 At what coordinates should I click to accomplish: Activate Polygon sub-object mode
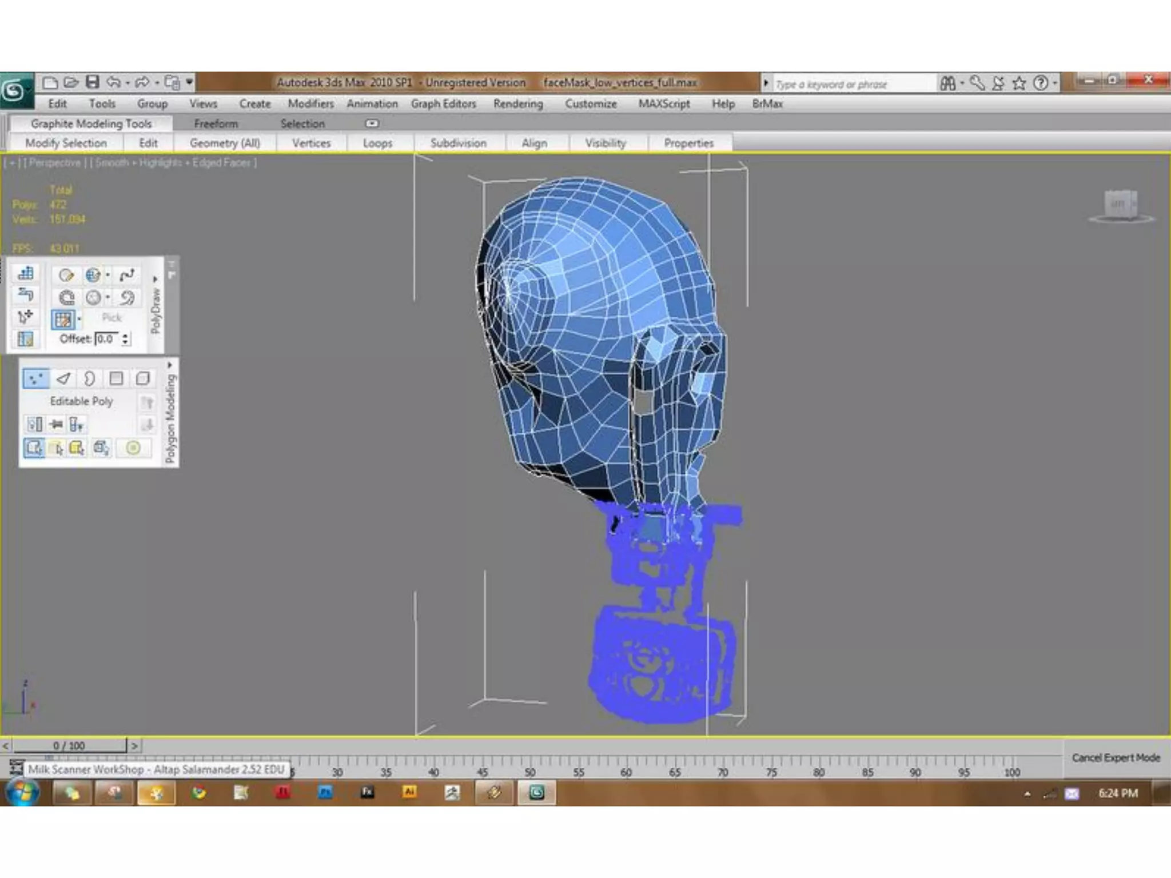pyautogui.click(x=116, y=378)
